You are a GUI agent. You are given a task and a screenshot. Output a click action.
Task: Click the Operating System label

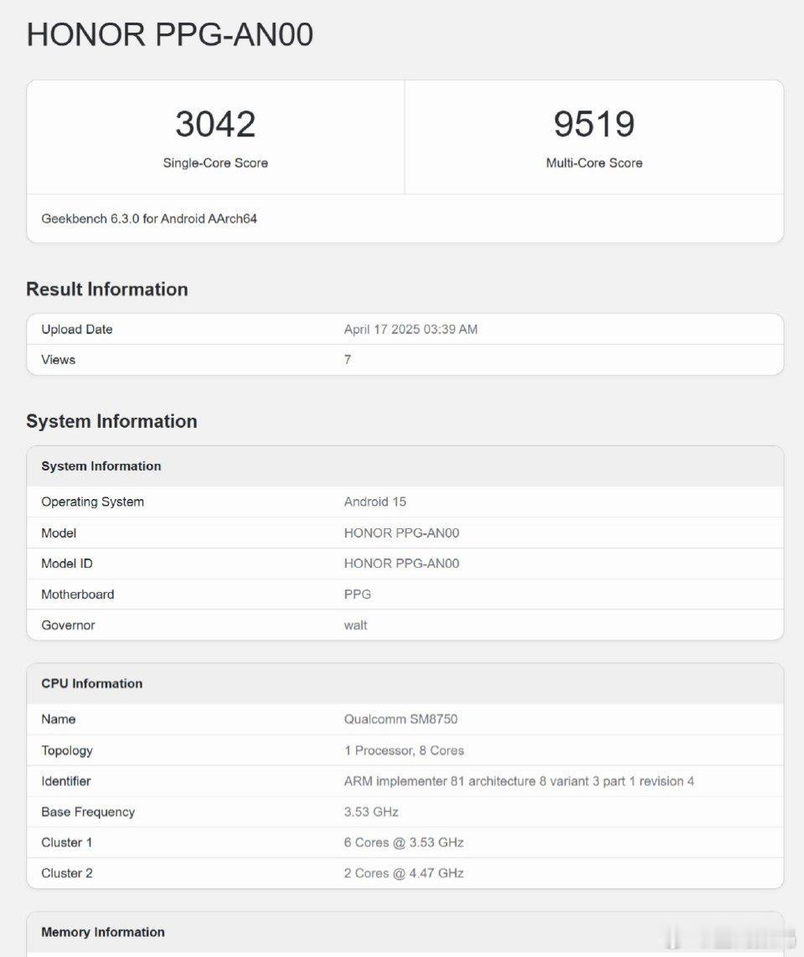click(x=93, y=502)
